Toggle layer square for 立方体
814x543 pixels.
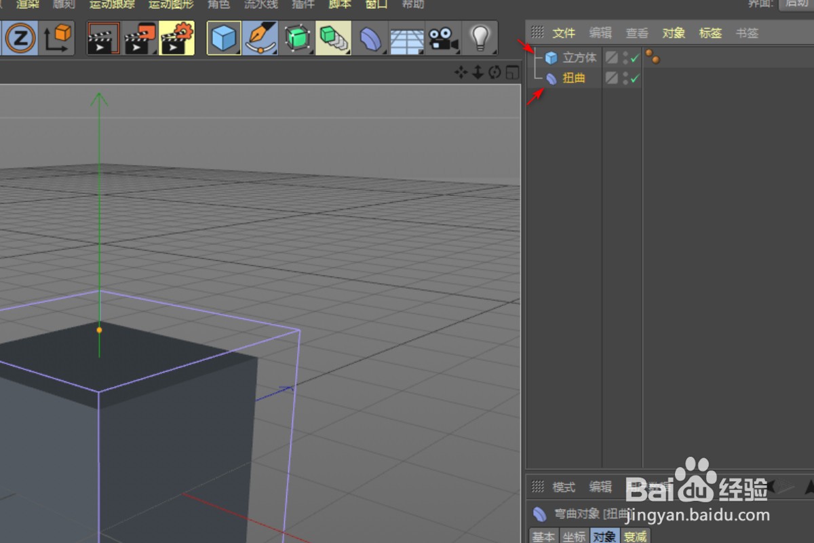click(x=612, y=58)
